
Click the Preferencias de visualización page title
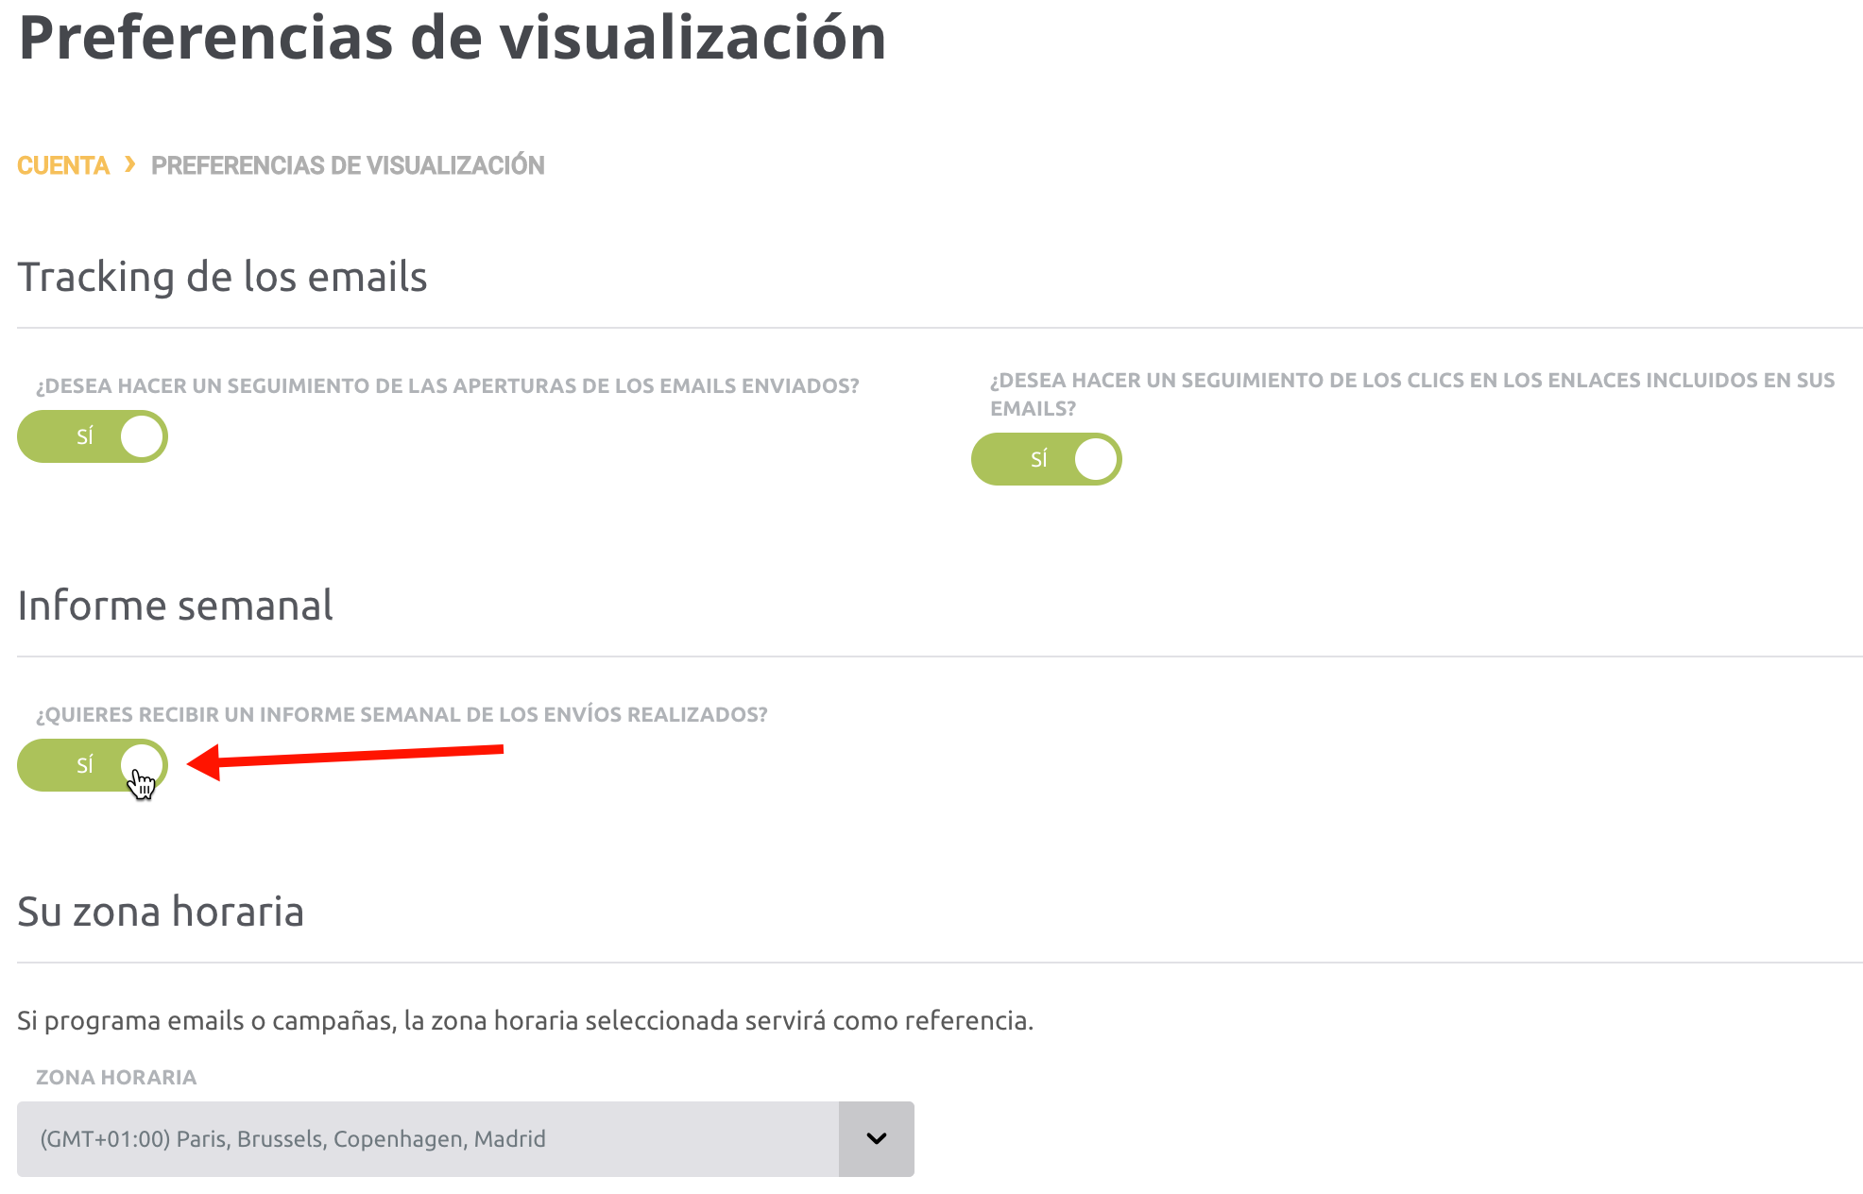point(453,38)
